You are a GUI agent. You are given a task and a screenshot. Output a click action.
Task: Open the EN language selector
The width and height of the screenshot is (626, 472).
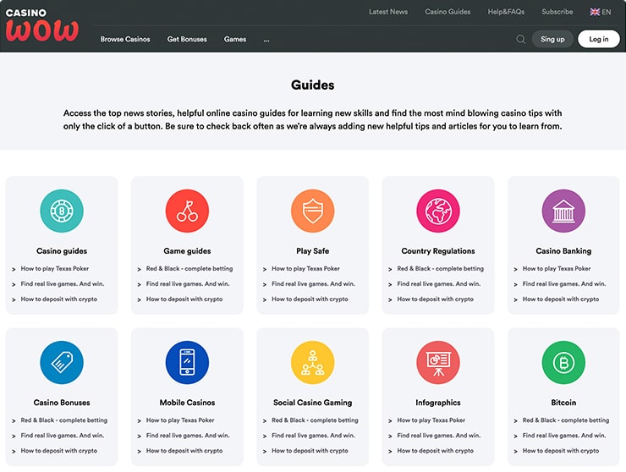[x=601, y=12]
